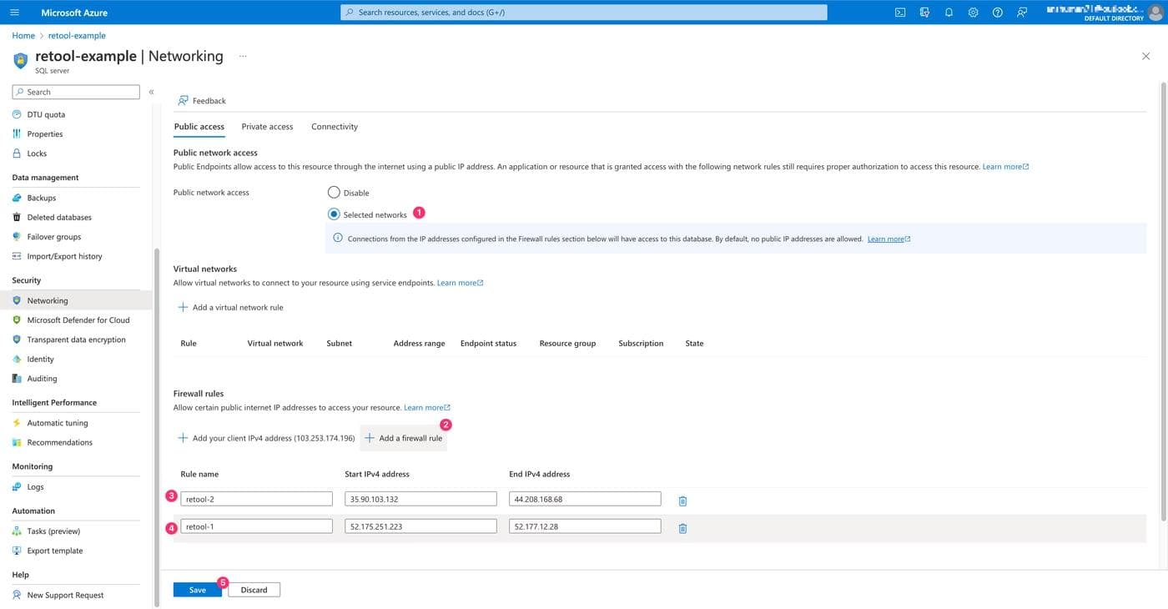The height and width of the screenshot is (609, 1168).
Task: Click the top Azure resource search bar
Action: 584,13
